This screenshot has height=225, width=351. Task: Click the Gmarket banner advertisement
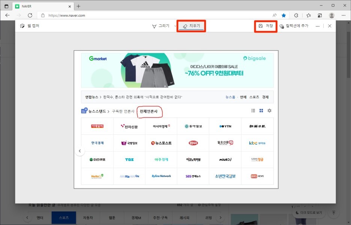click(177, 70)
